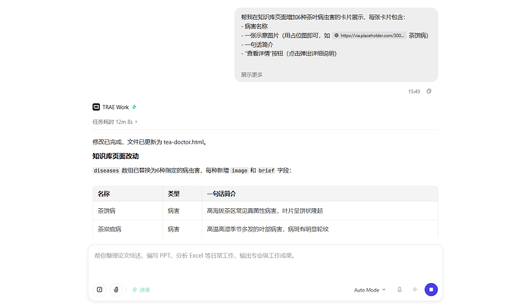
Task: Click the attachment paperclip icon
Action: point(116,289)
